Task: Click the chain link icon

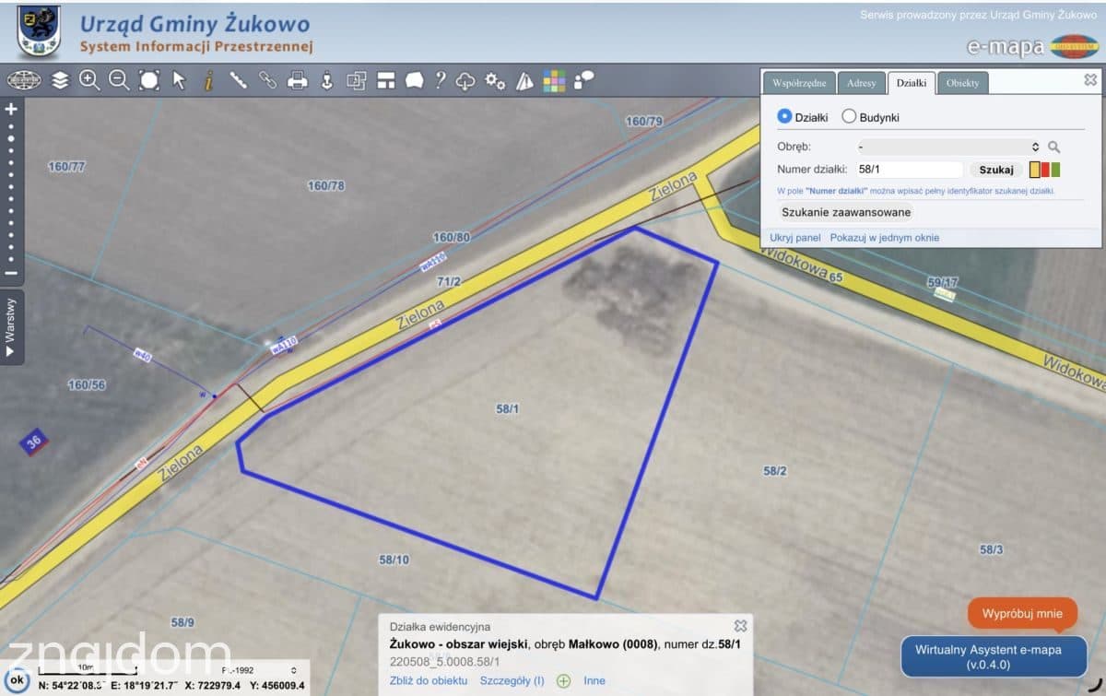Action: (x=267, y=80)
